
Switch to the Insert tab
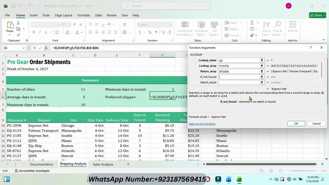point(33,15)
